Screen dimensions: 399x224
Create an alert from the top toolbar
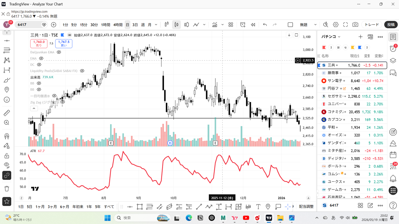(x=243, y=25)
